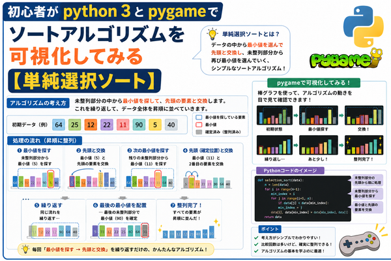Image resolution: width=391 pixels, height=261 pixels.
Task: Open the 繰り返し… bar graph thumbnail
Action: click(274, 145)
